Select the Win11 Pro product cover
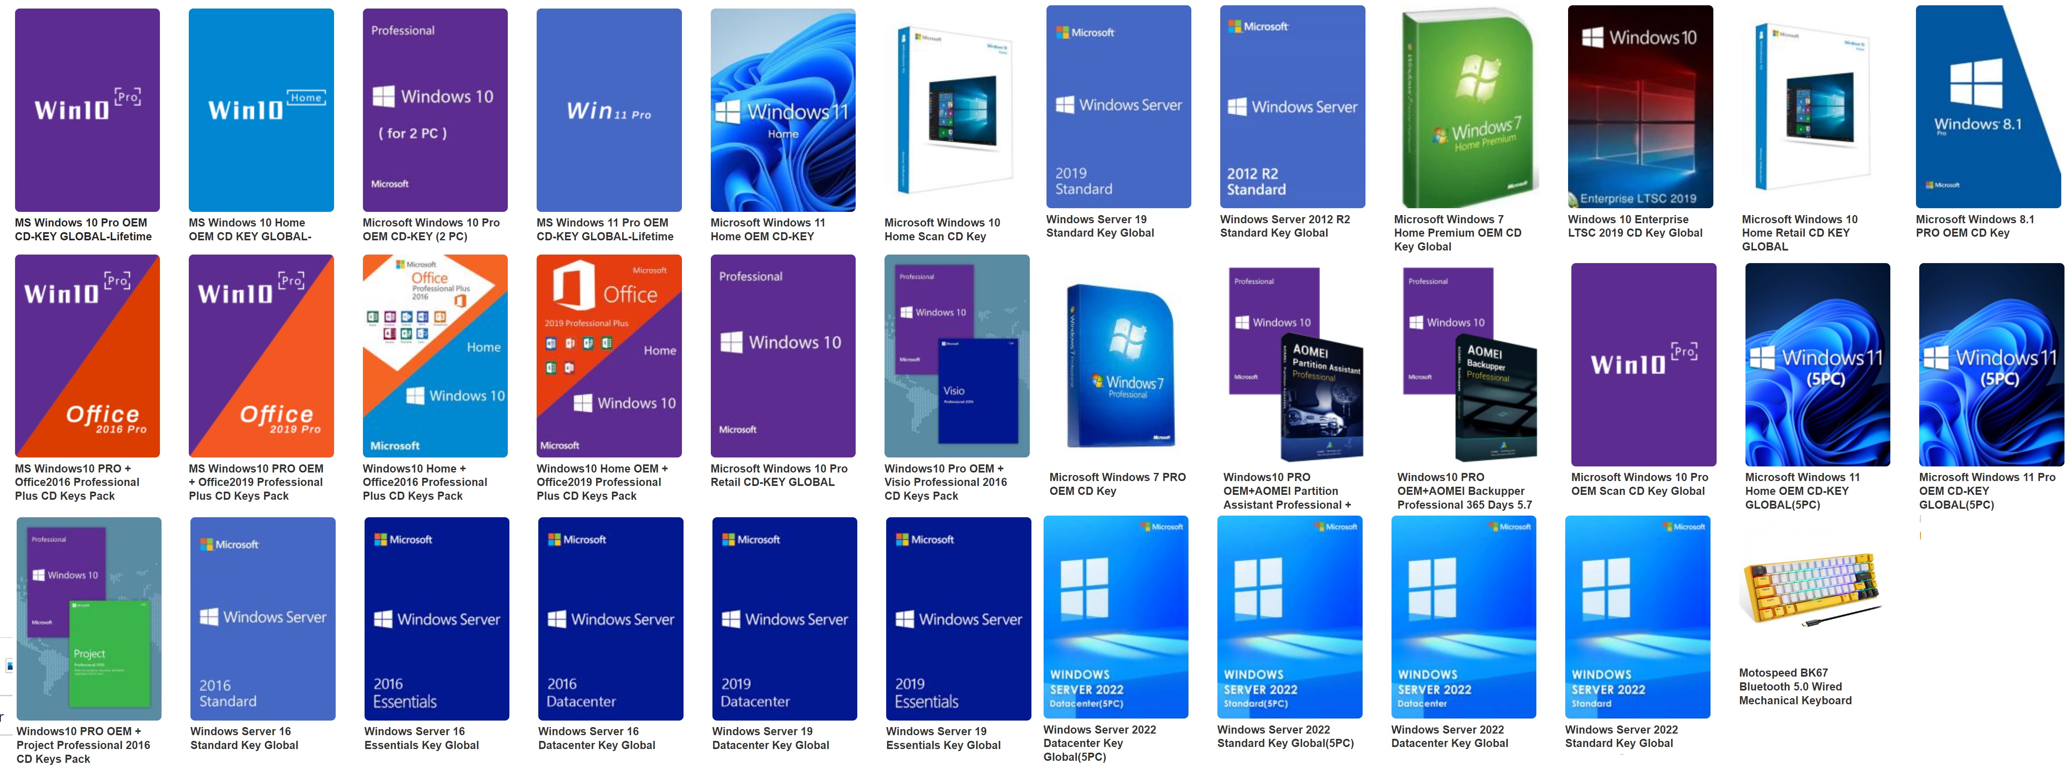This screenshot has width=2071, height=784. tap(609, 110)
